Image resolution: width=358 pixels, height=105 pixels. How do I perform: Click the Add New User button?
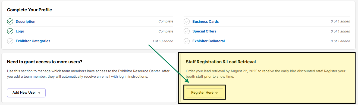click(x=26, y=93)
